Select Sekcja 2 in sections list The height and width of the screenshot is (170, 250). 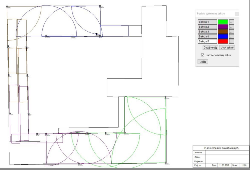tap(207, 26)
